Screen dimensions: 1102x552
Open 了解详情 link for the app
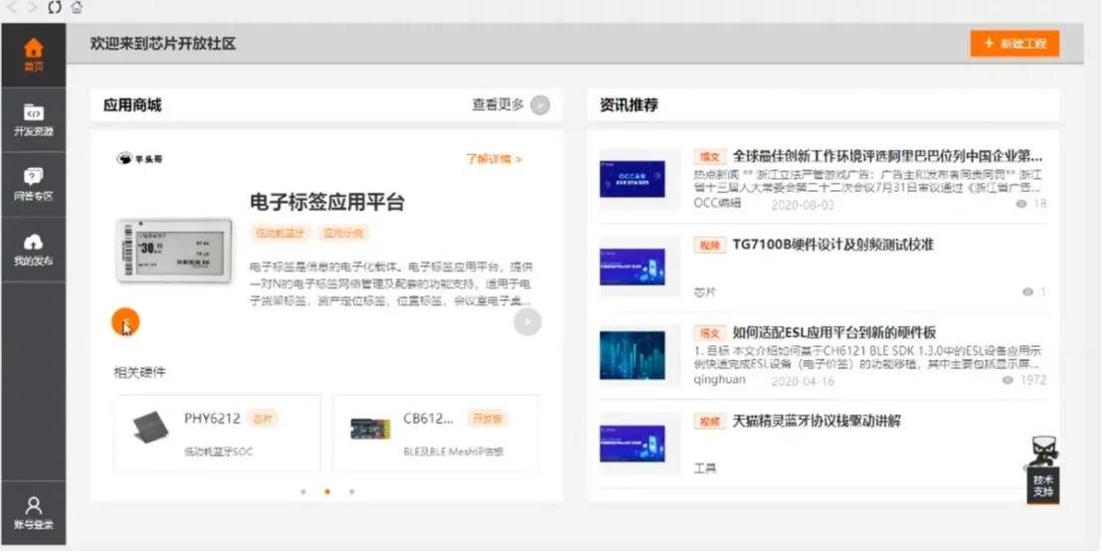pos(493,159)
